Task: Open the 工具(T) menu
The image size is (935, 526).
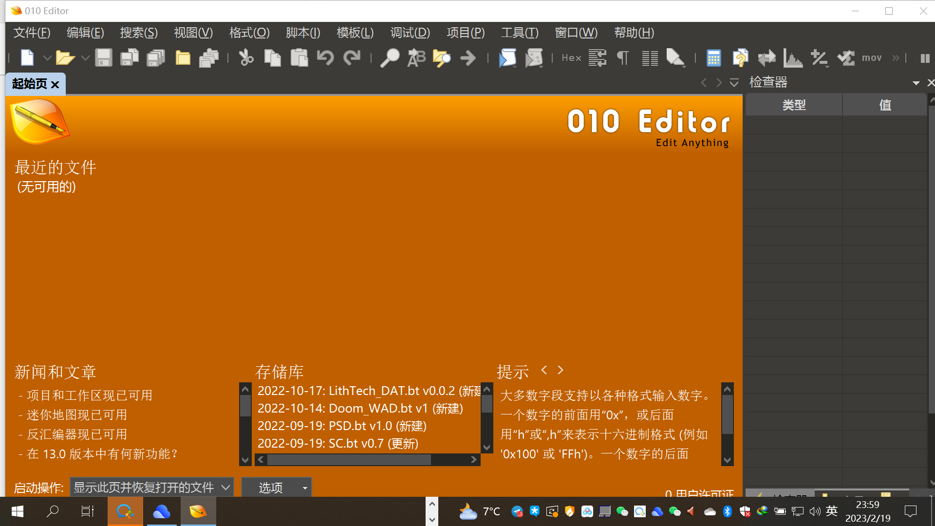Action: click(x=520, y=33)
